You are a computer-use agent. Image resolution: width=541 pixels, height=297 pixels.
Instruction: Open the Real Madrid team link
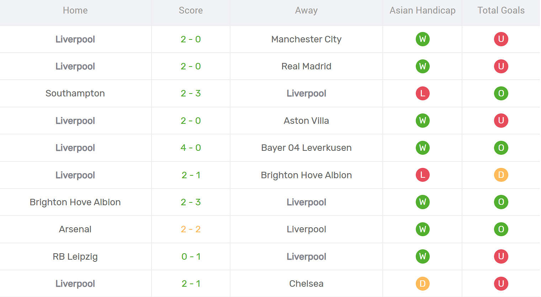[306, 66]
